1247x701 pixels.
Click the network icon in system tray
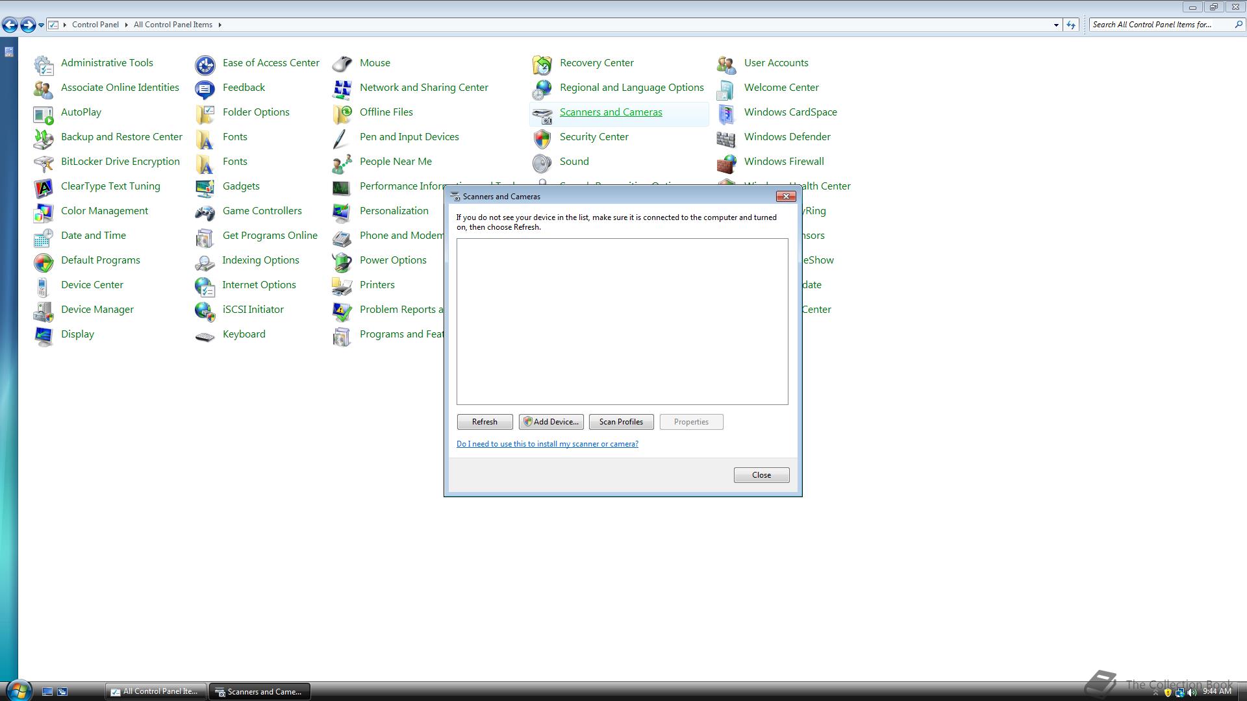[1179, 693]
